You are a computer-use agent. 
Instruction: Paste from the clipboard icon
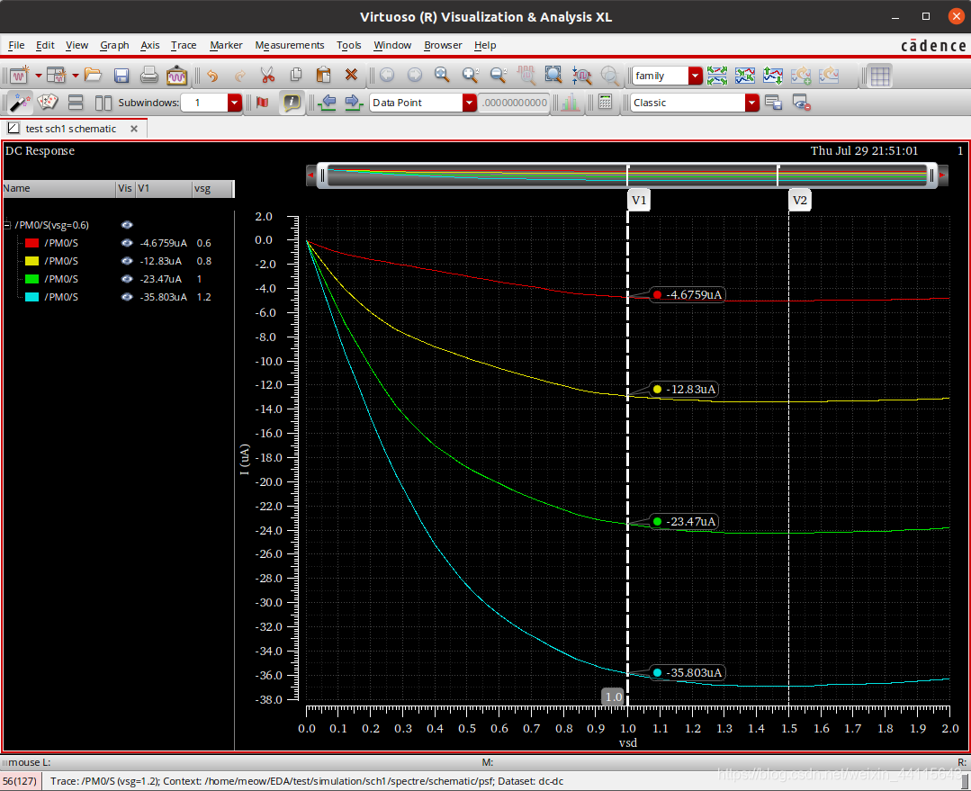click(323, 76)
